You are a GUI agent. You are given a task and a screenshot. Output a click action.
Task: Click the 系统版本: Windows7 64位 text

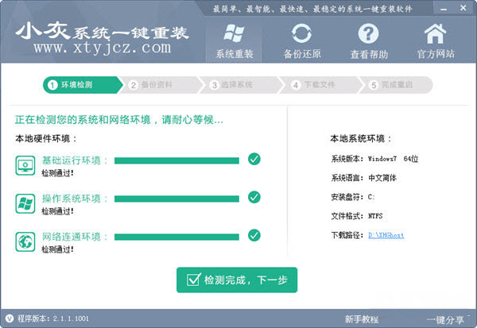tap(374, 159)
